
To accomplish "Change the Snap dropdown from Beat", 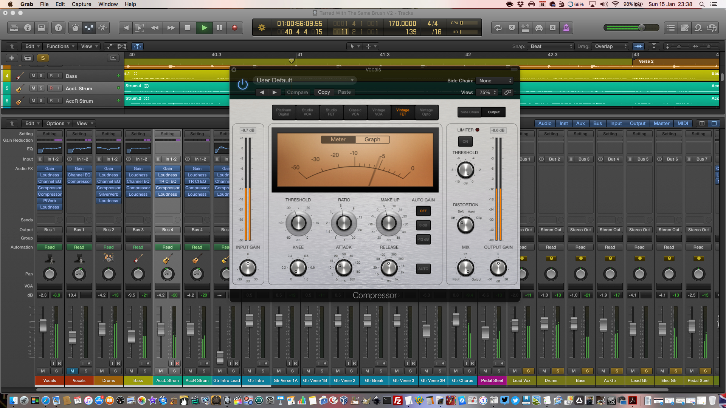I will pos(550,46).
